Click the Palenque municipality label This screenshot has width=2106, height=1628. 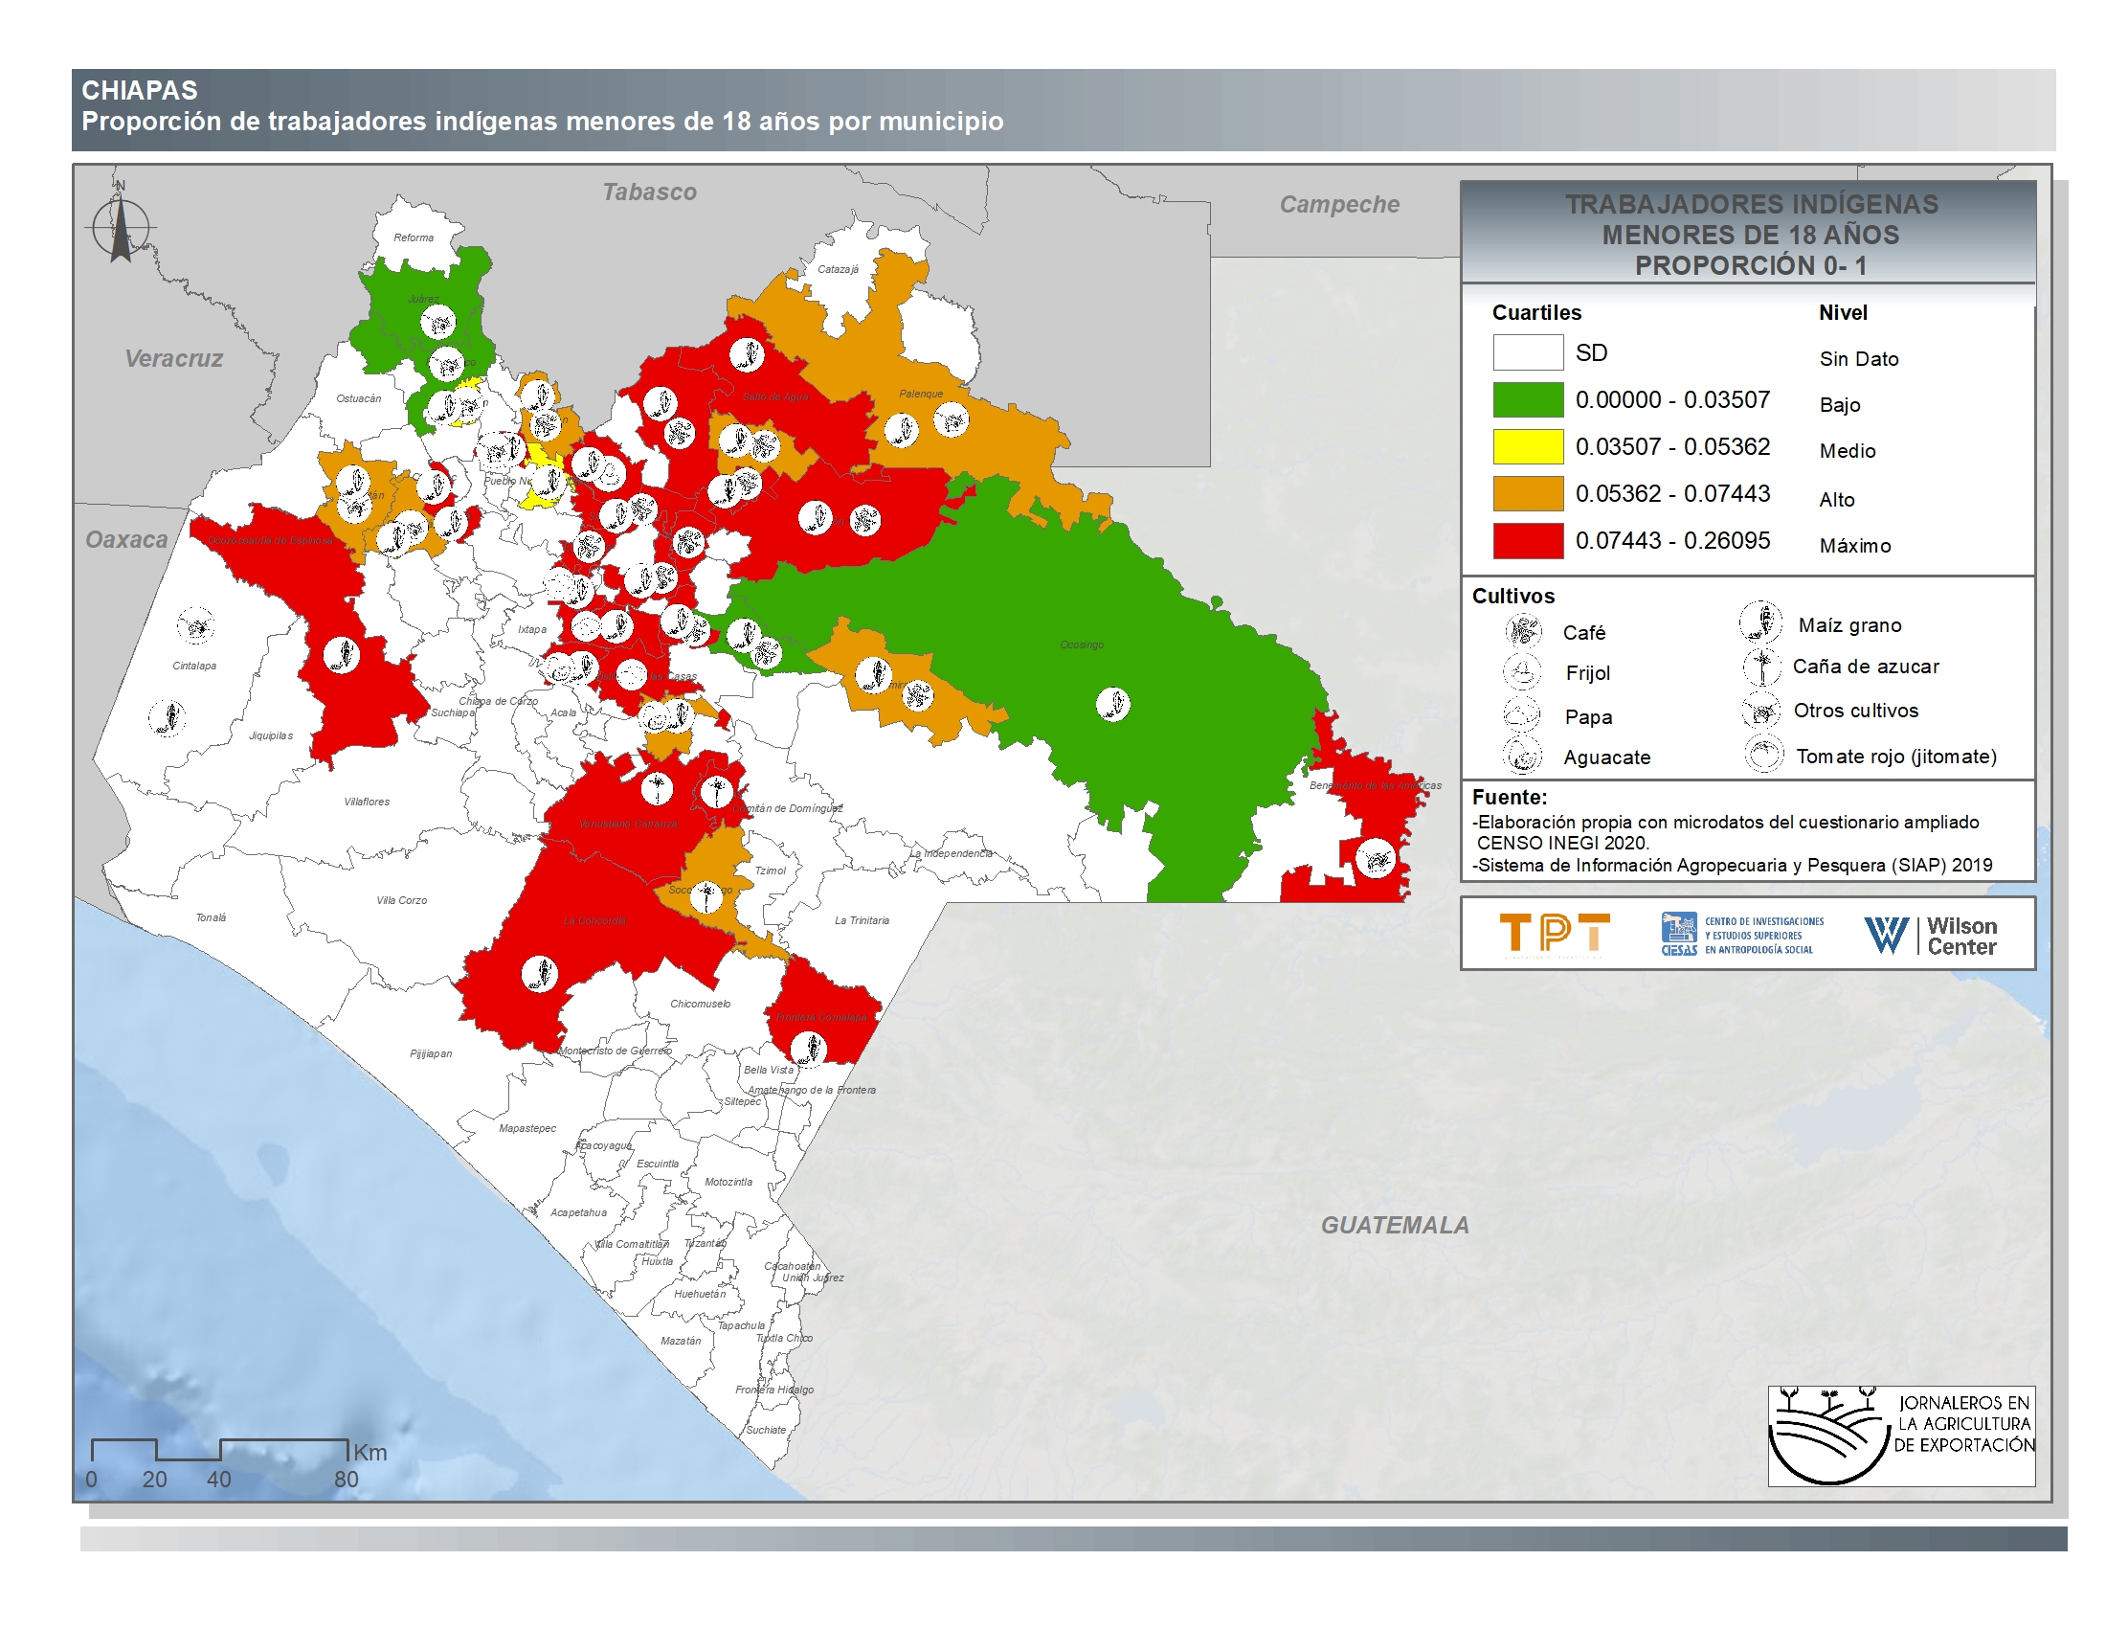[x=921, y=394]
